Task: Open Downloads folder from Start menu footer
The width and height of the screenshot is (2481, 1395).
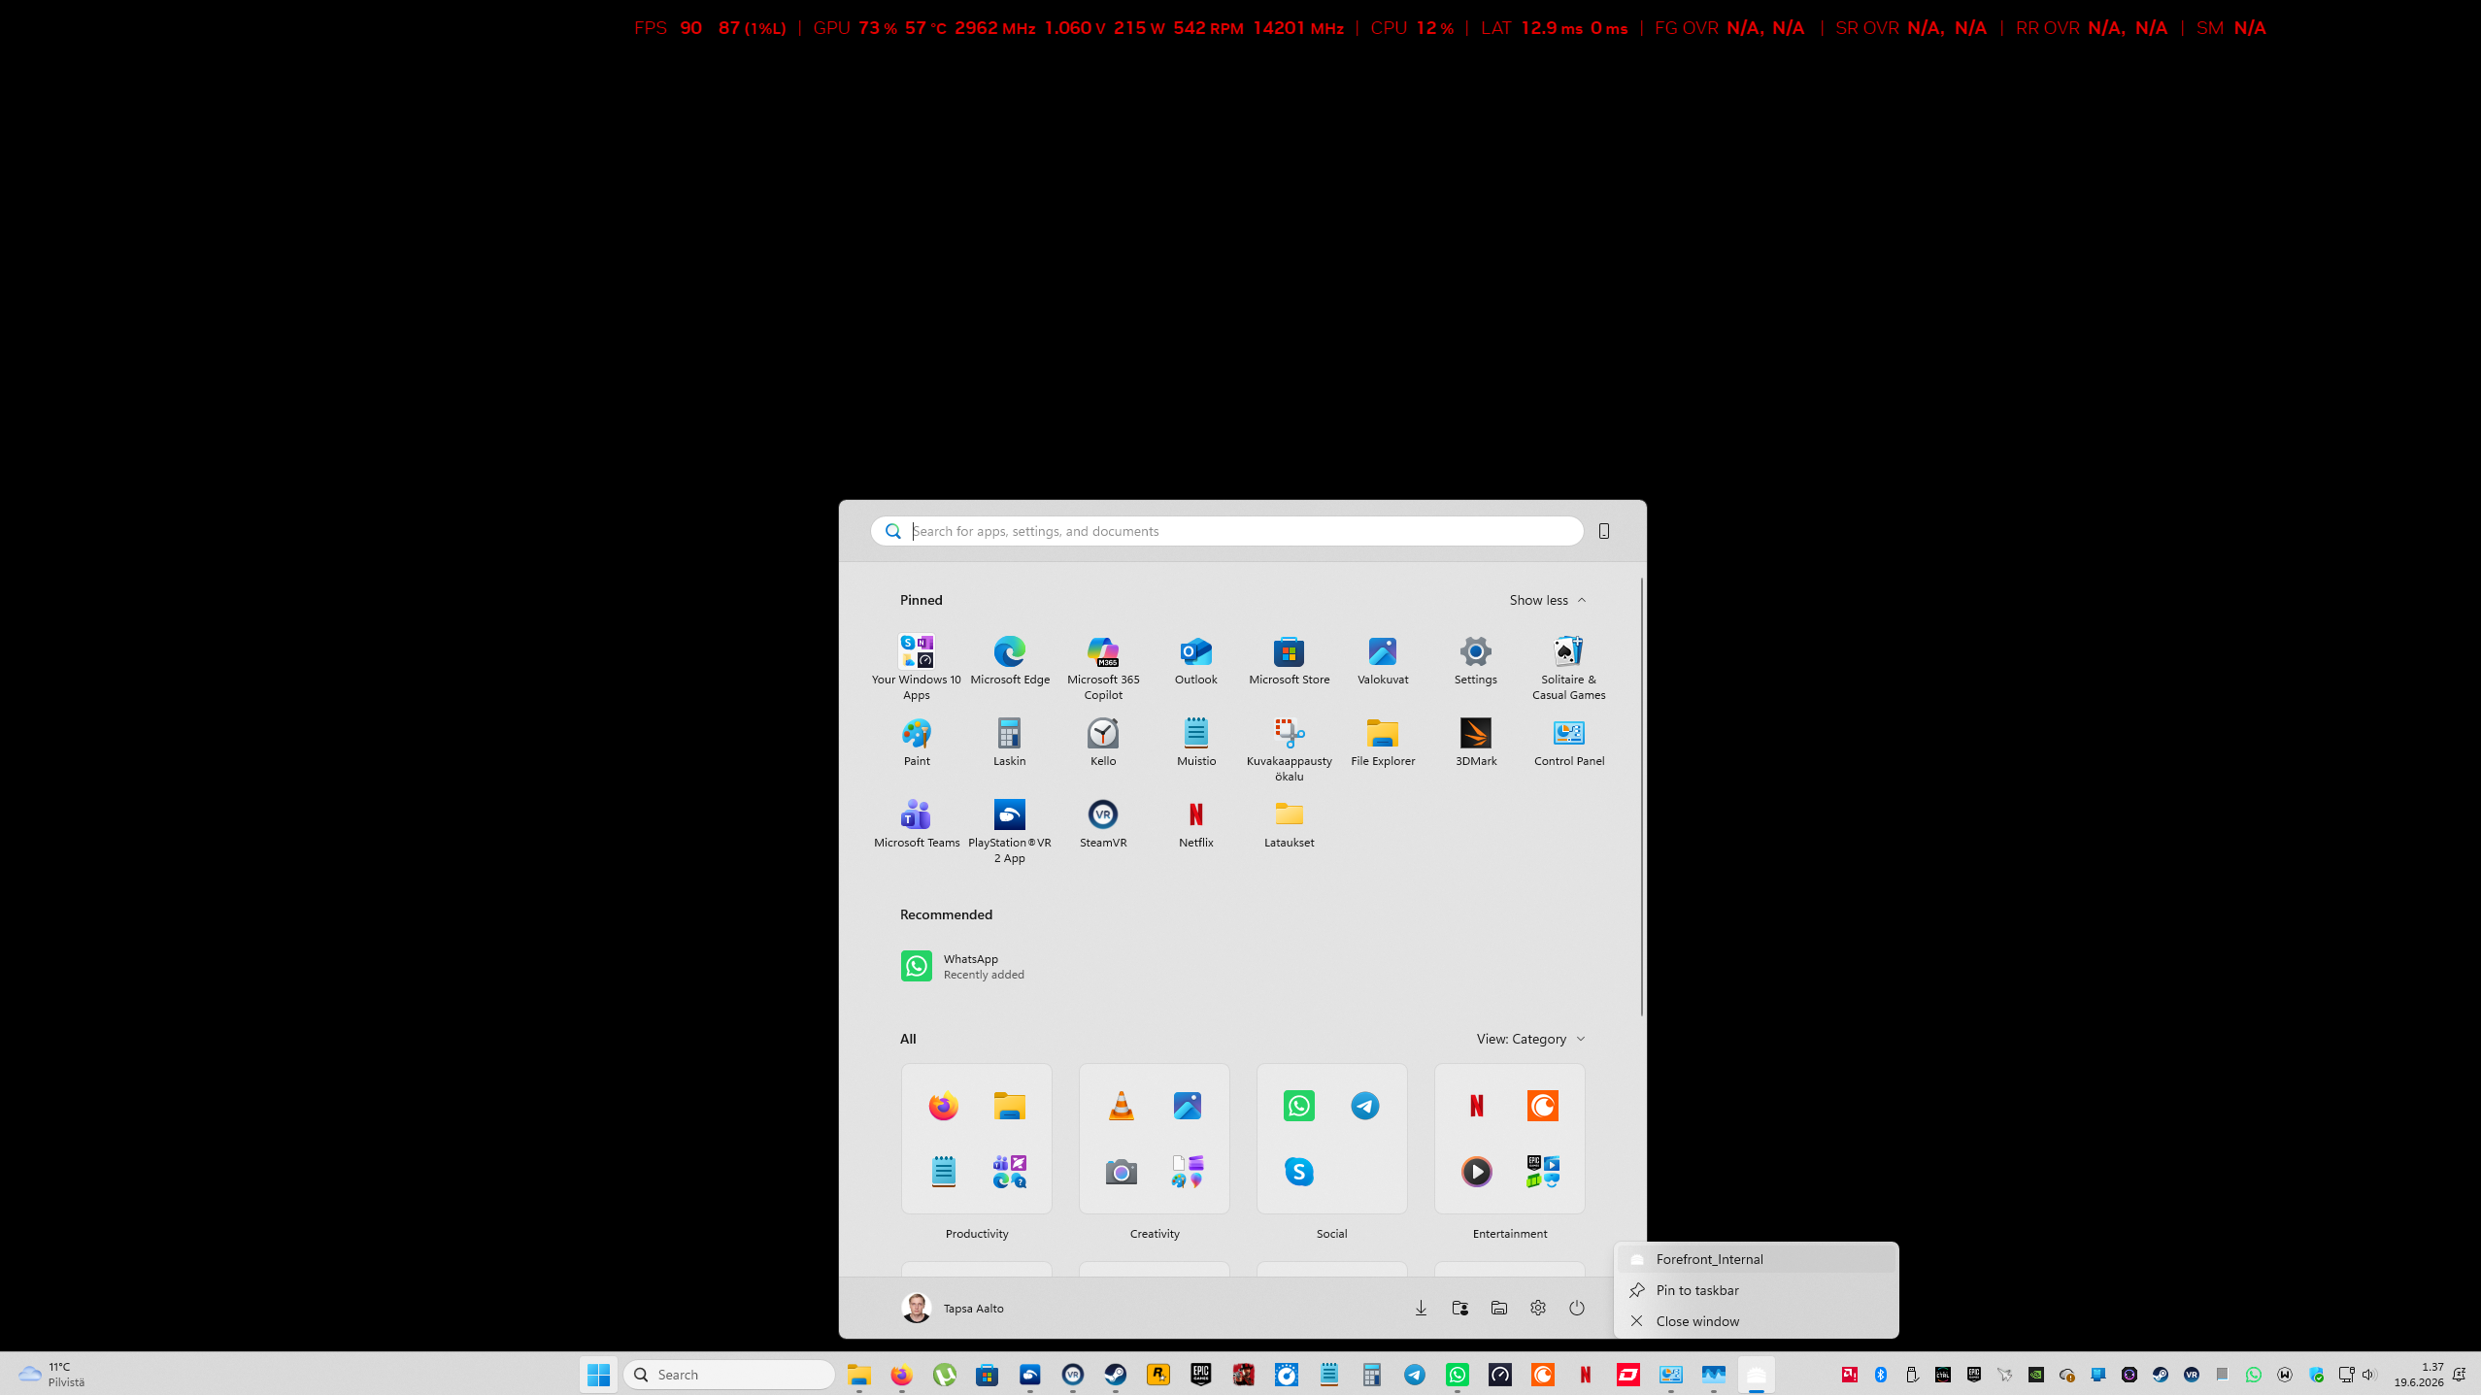Action: tap(1421, 1309)
